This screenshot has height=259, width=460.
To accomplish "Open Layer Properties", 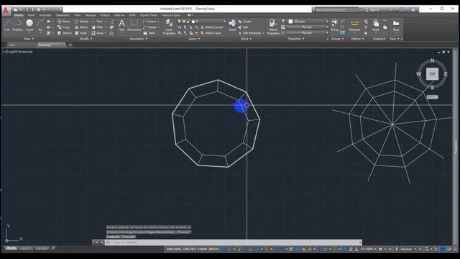I will (169, 27).
